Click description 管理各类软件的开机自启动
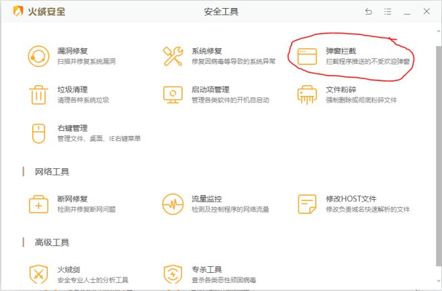442x291 pixels. 230,100
